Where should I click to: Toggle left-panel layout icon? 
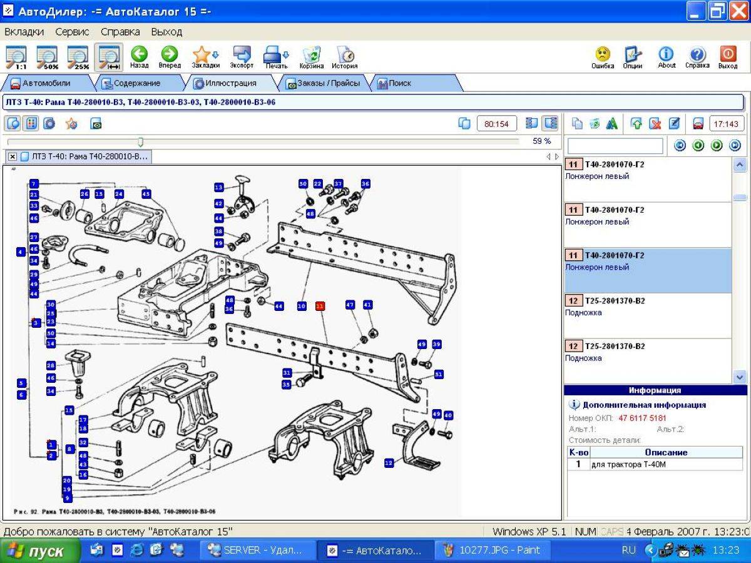coord(532,123)
